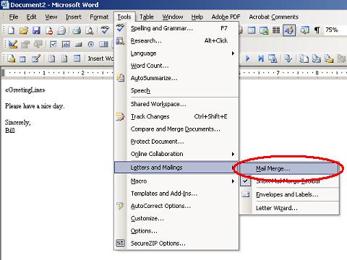347x260 pixels.
Task: Open a file with the Open folder icon
Action: (x=24, y=30)
